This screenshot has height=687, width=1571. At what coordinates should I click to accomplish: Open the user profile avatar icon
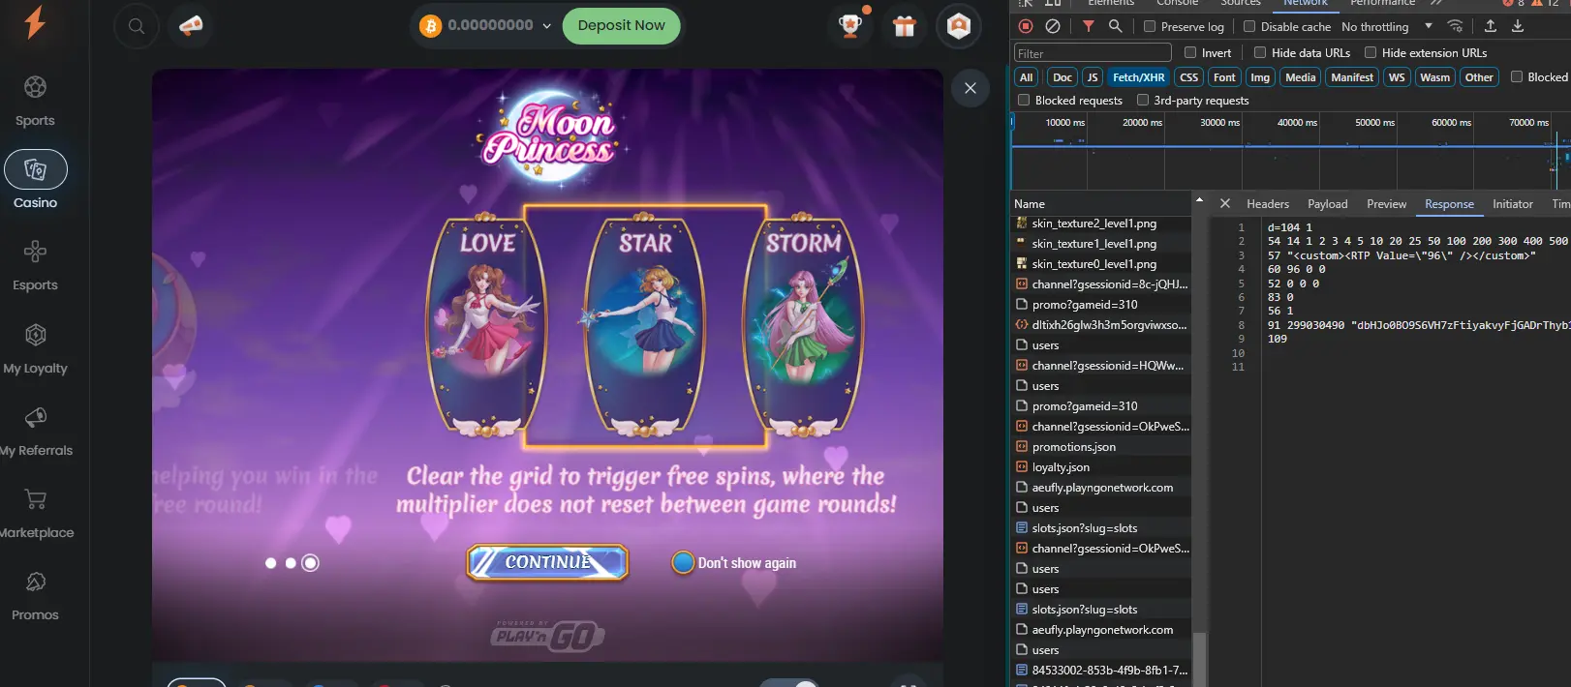(x=959, y=26)
